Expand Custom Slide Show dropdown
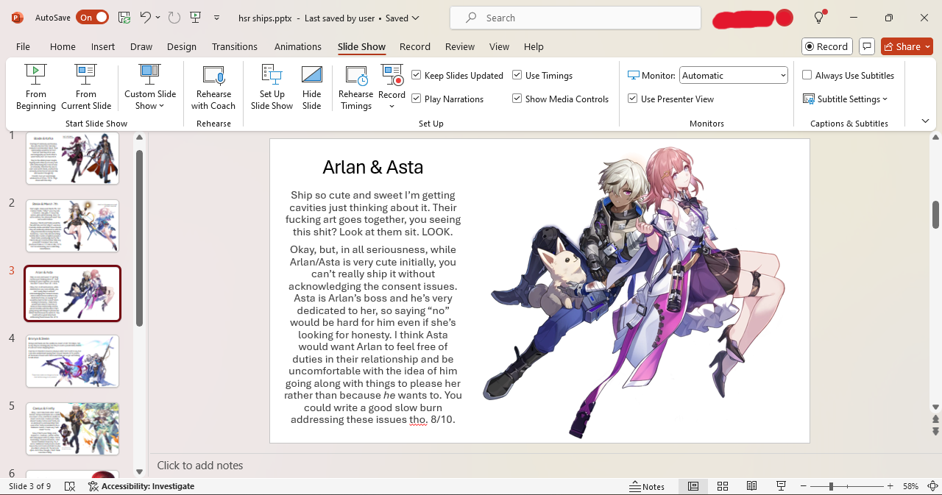Image resolution: width=942 pixels, height=495 pixels. 150,99
